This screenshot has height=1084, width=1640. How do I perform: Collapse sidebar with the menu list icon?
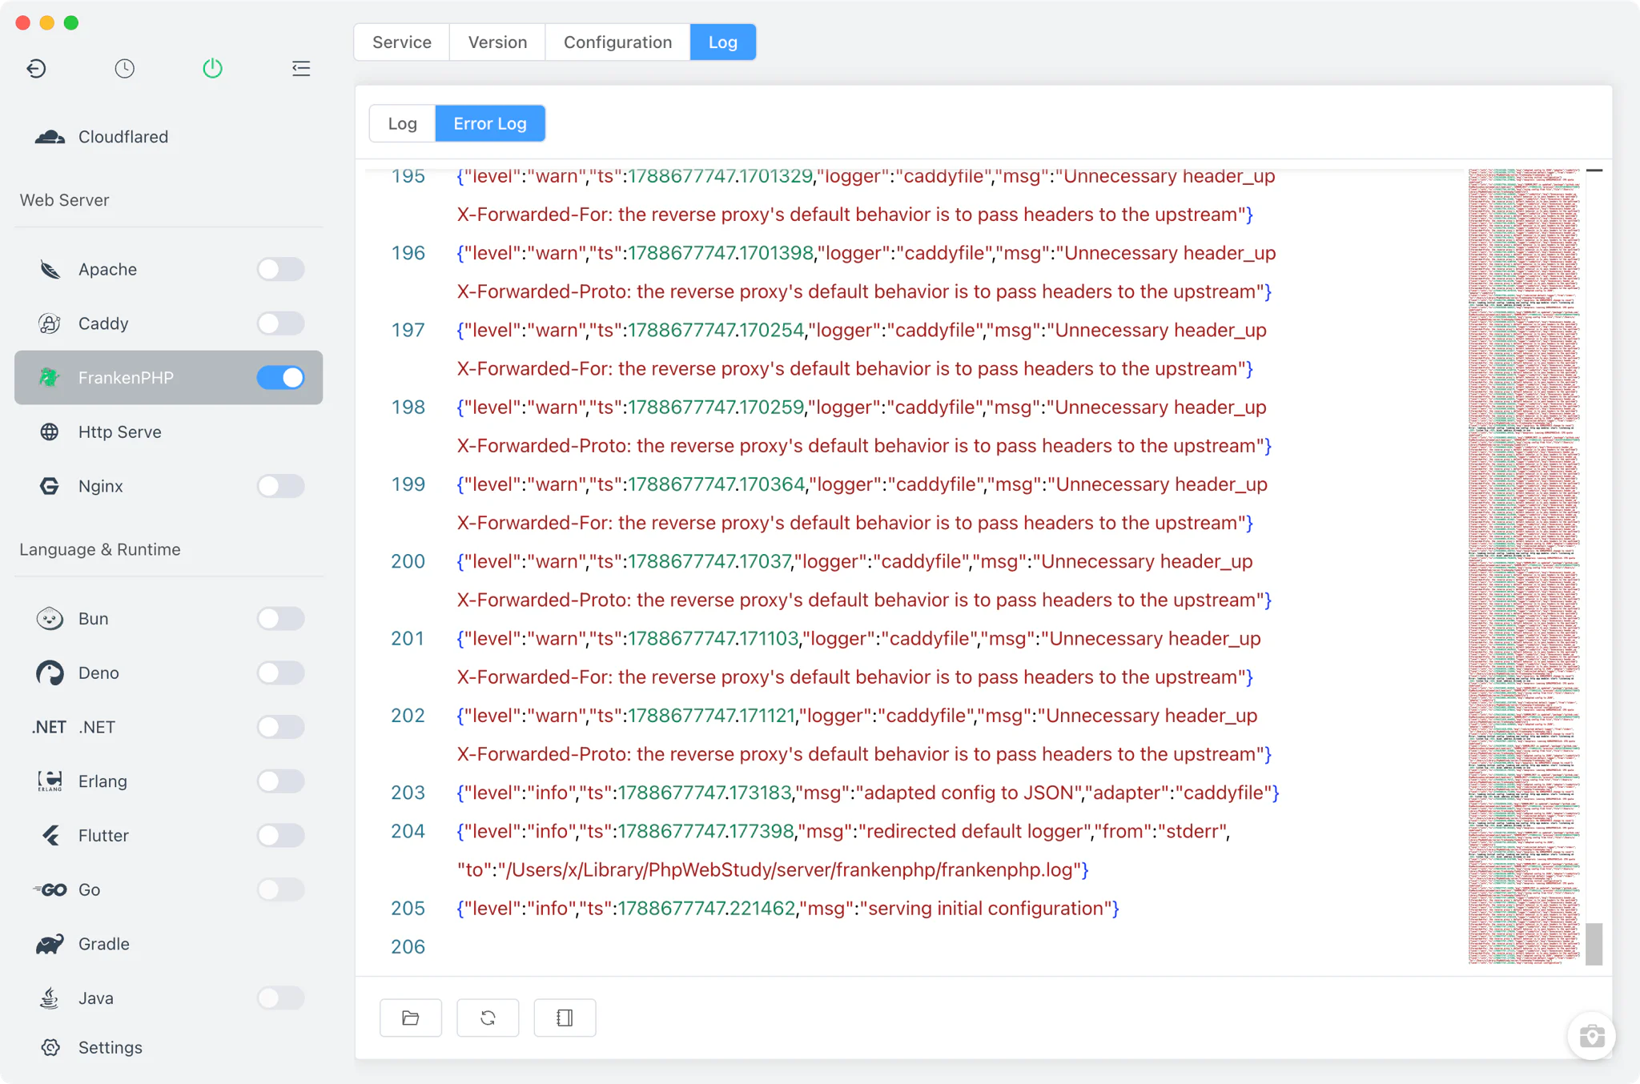[301, 69]
